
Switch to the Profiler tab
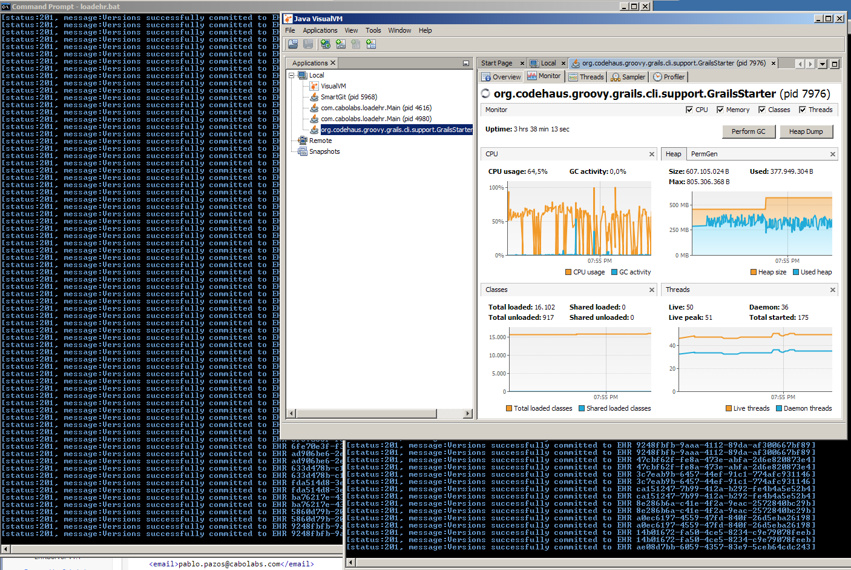[x=669, y=77]
